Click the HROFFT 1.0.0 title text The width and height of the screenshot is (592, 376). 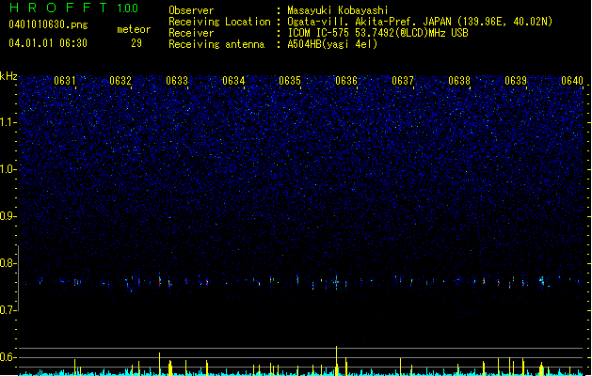(73, 8)
